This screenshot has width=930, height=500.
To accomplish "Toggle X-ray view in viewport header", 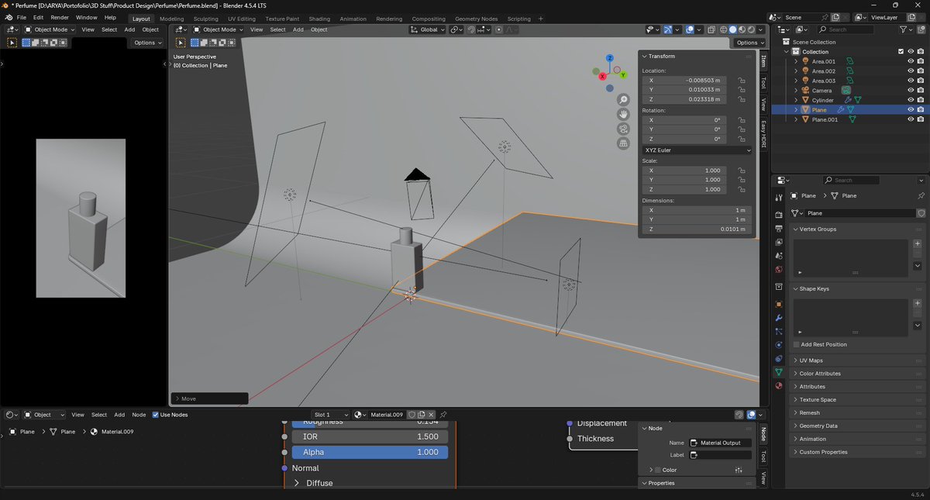I will [x=710, y=29].
